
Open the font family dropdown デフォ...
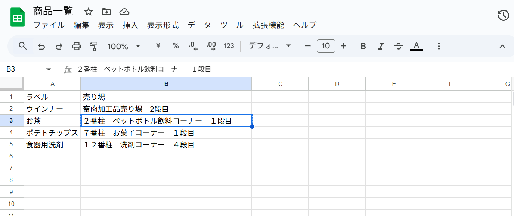(x=269, y=46)
